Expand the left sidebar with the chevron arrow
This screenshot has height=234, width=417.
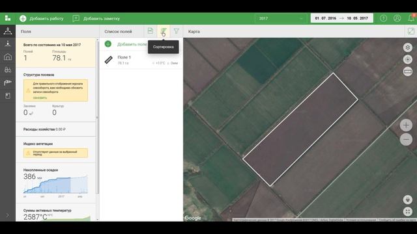(7, 215)
